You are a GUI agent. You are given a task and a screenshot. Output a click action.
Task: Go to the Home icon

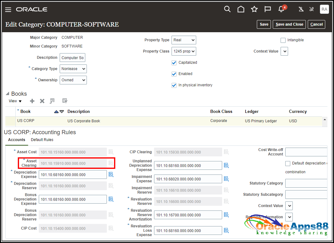click(241, 9)
